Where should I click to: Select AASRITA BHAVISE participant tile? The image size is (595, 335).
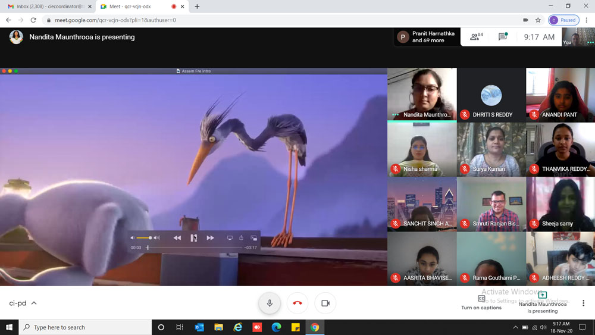pos(422,259)
